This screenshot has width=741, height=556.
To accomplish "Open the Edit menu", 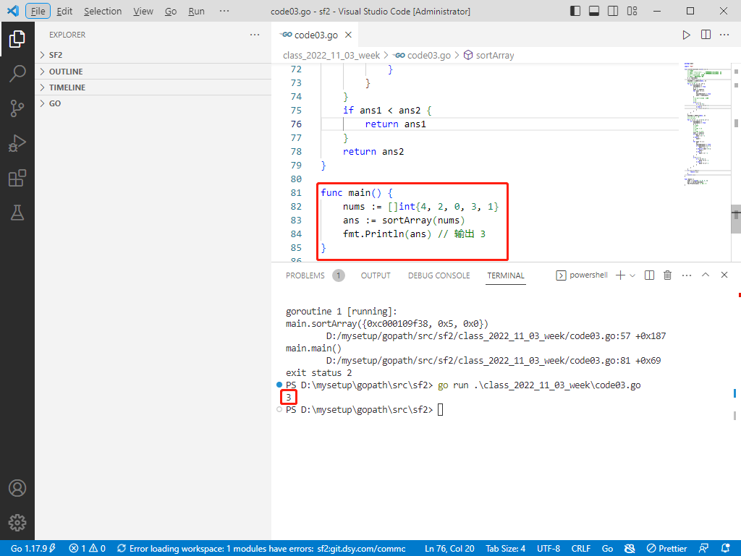I will pyautogui.click(x=64, y=11).
